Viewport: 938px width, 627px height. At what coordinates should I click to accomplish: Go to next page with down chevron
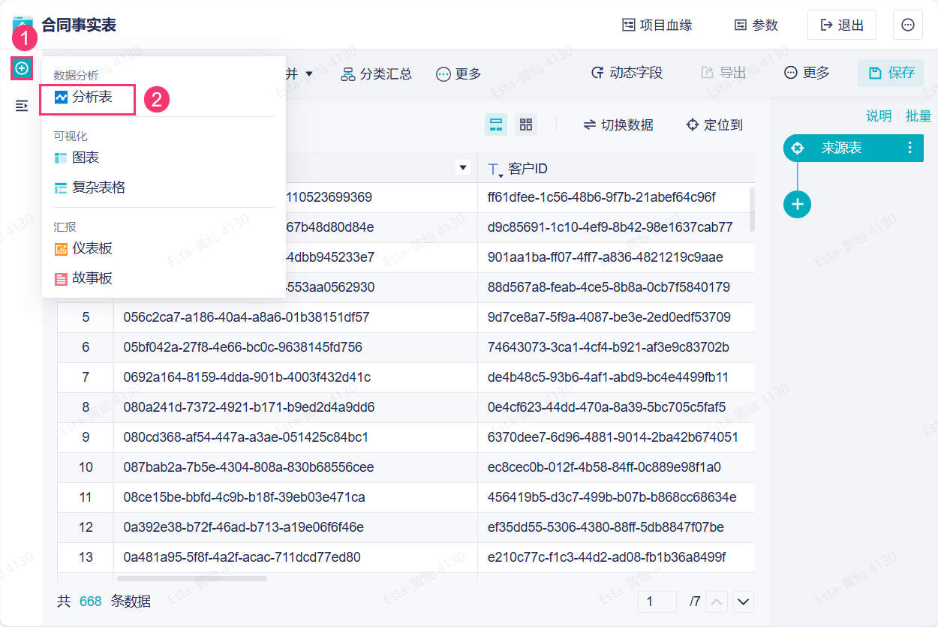point(744,601)
